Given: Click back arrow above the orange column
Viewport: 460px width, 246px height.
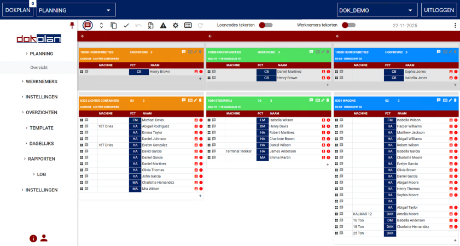Looking at the screenshot, I should point(83,36).
